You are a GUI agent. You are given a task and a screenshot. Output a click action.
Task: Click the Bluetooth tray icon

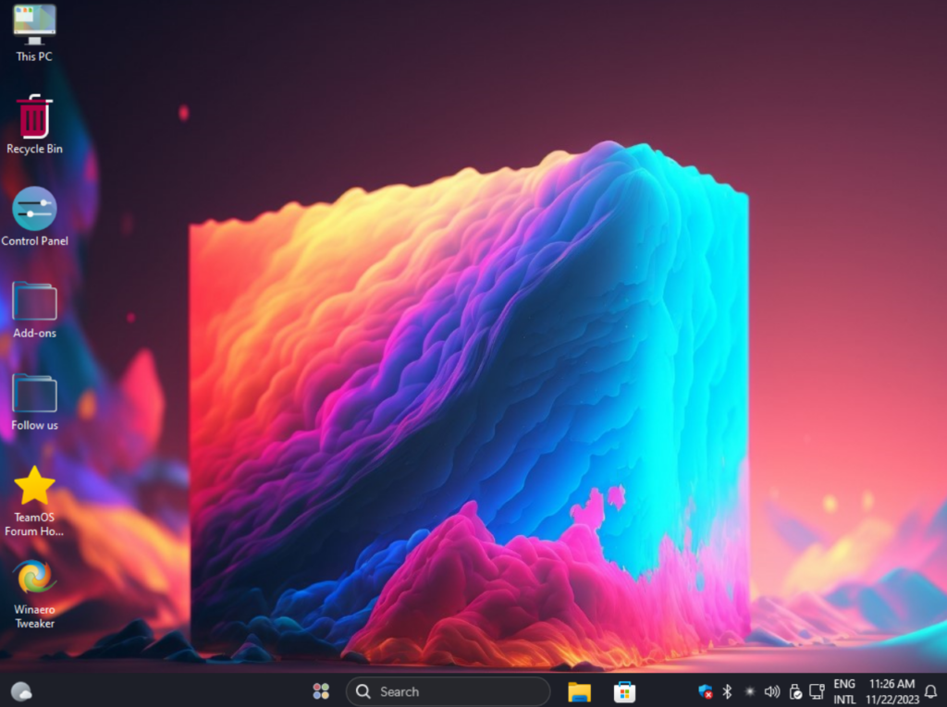click(x=727, y=691)
